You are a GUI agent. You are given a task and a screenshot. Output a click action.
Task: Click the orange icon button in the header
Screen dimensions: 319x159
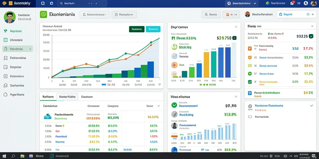click(231, 15)
